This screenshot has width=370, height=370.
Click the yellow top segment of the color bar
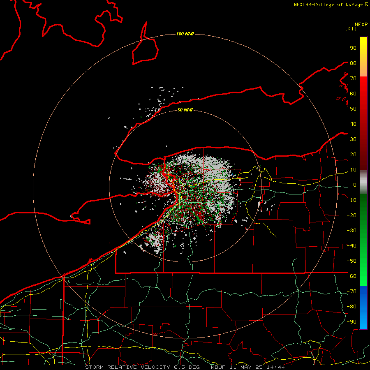(363, 57)
